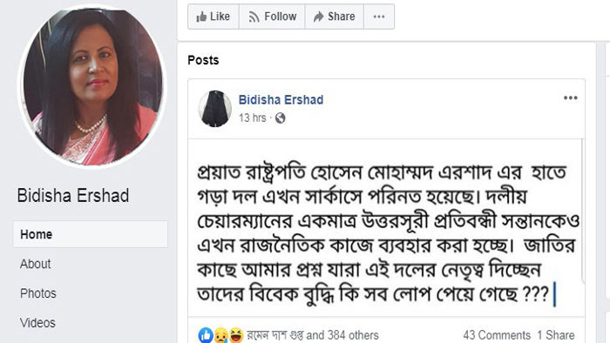
Task: Share the page with Share button
Action: 335,17
